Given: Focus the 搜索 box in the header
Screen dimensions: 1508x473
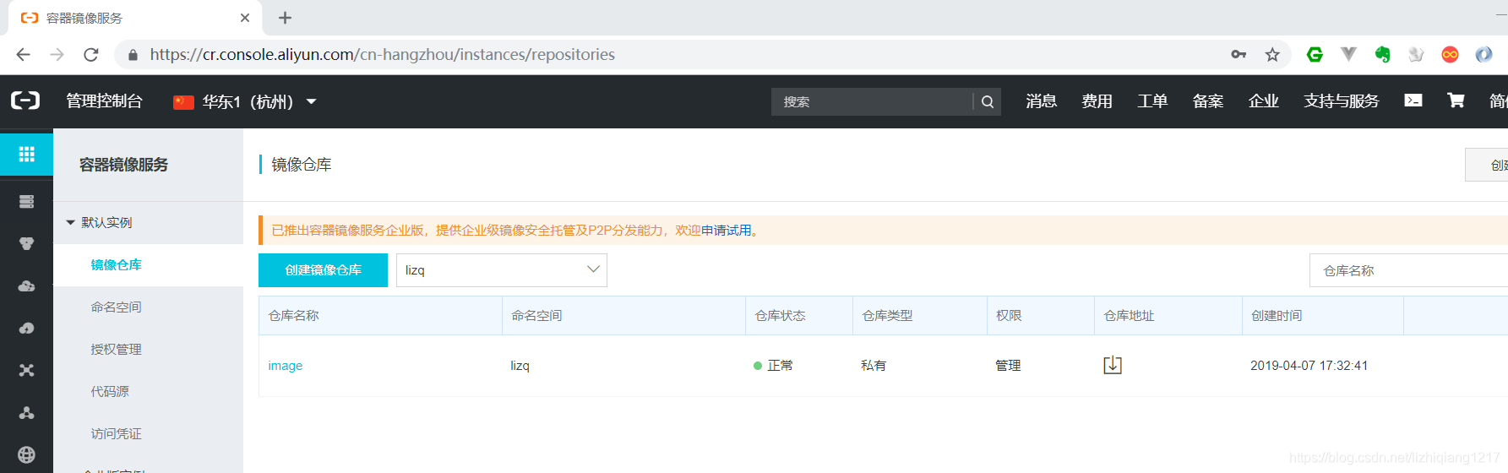Looking at the screenshot, I should click(x=872, y=101).
